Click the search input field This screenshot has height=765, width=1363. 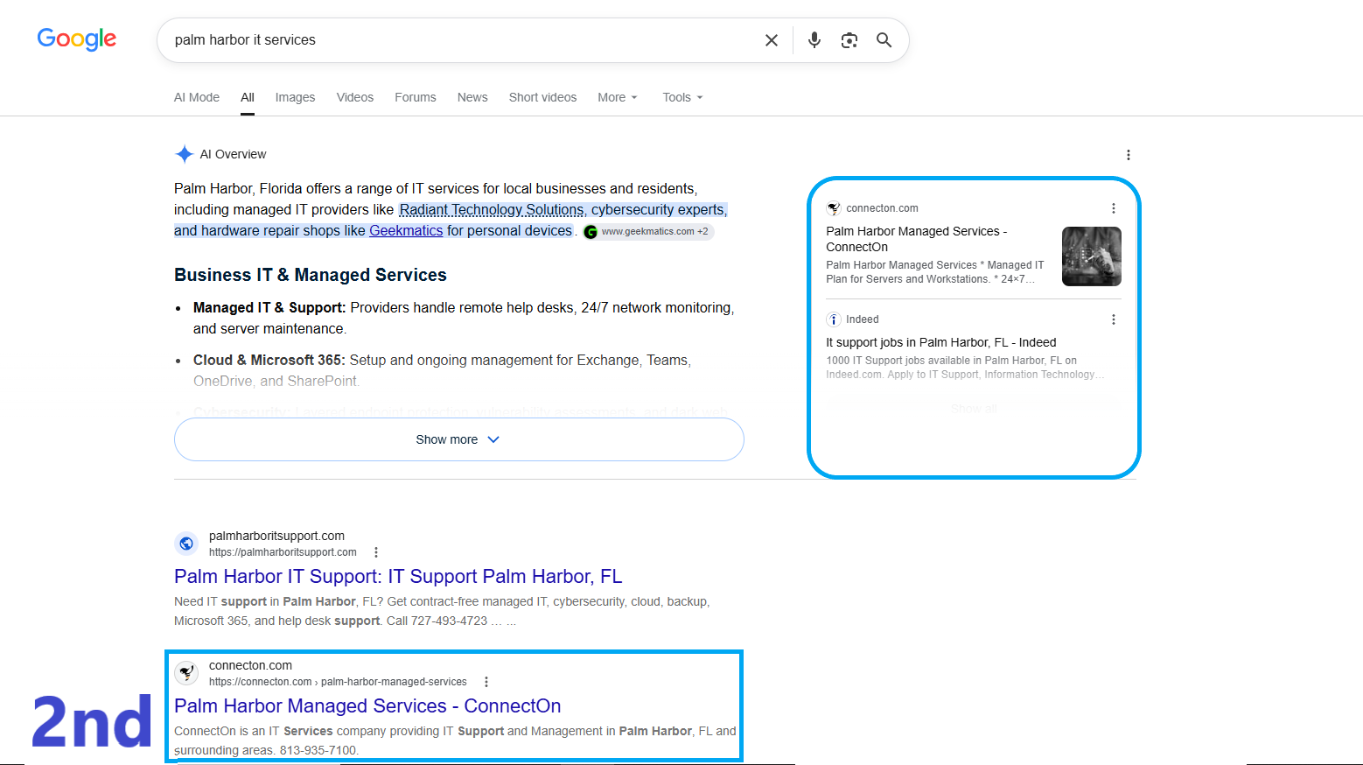coord(459,40)
